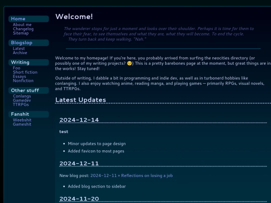Click the Latest Updates heading
Screen dimensions: 271x203
(x=80, y=100)
